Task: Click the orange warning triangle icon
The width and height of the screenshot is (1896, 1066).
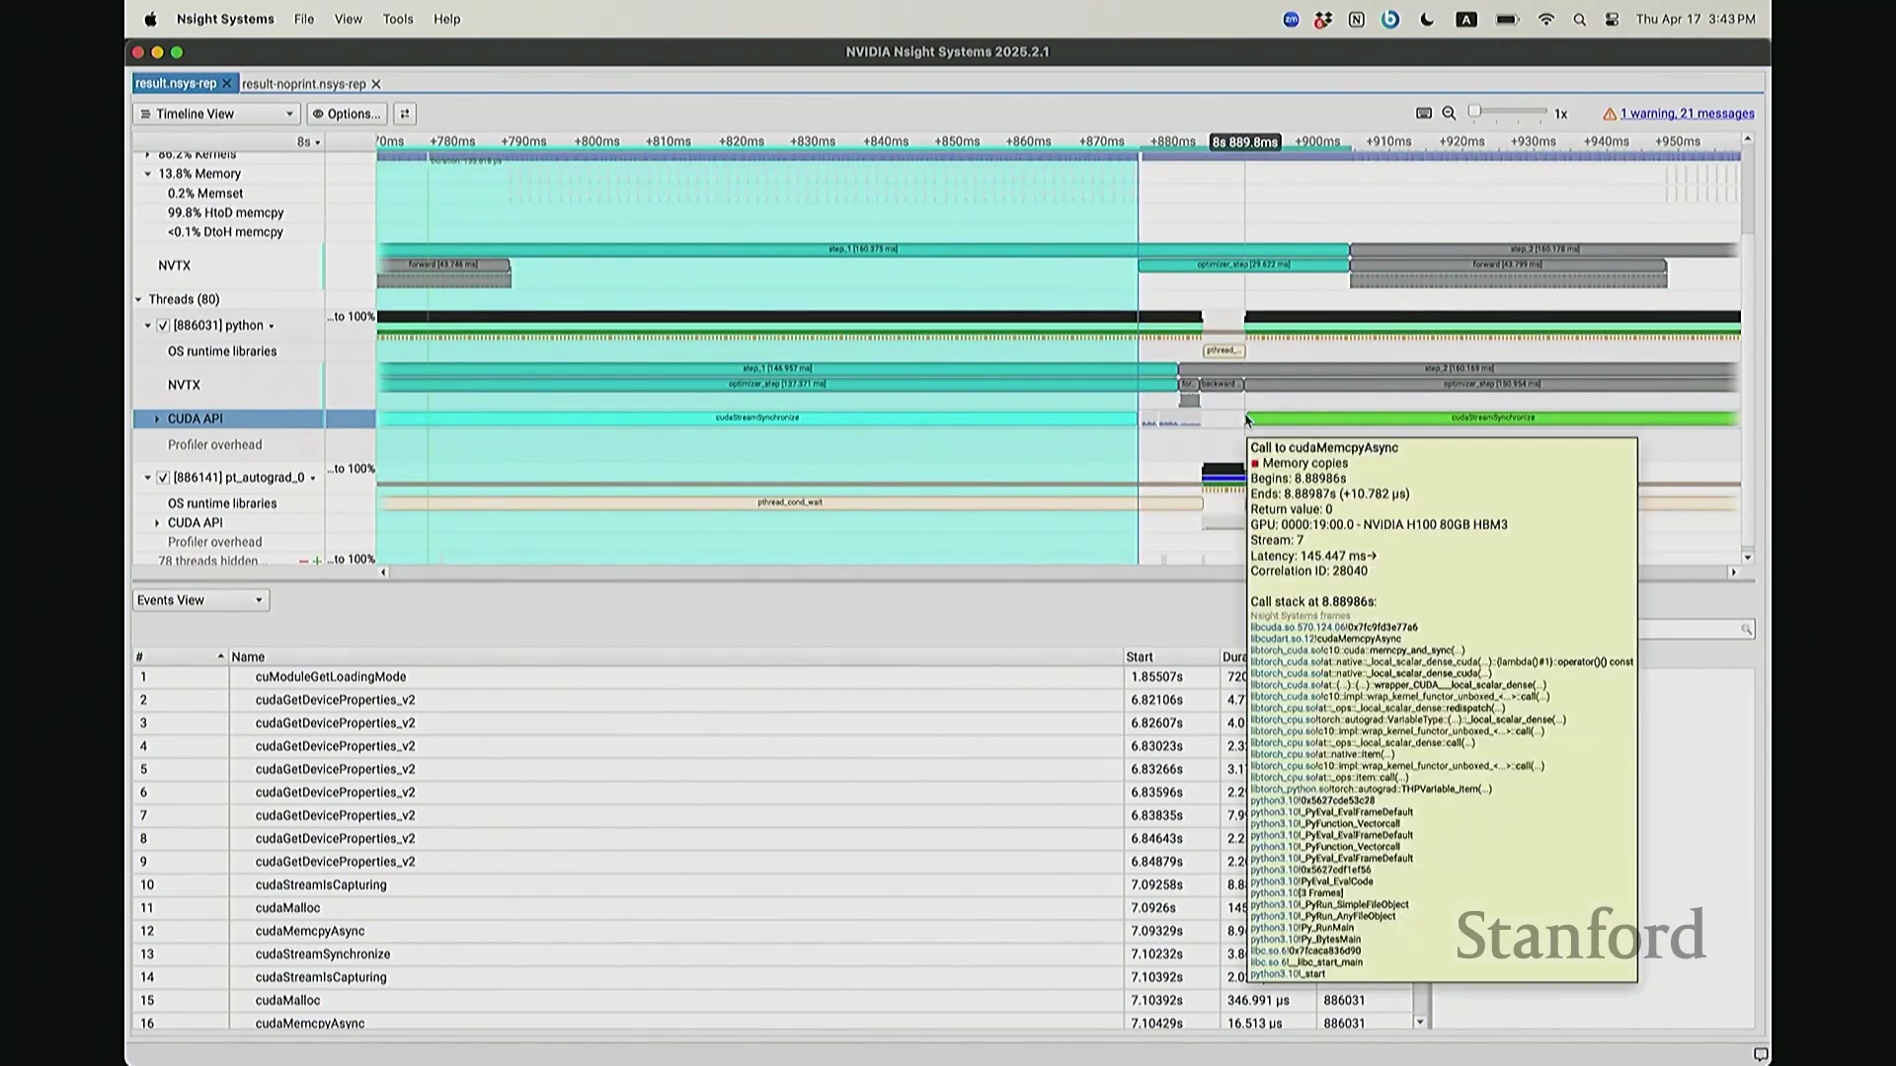Action: tap(1610, 114)
